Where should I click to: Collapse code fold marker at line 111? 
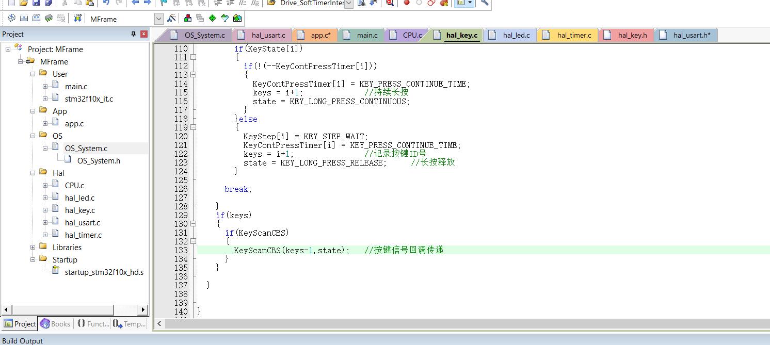[x=193, y=57]
